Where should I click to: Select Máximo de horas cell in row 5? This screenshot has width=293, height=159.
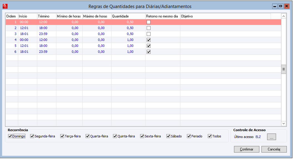click(x=97, y=46)
